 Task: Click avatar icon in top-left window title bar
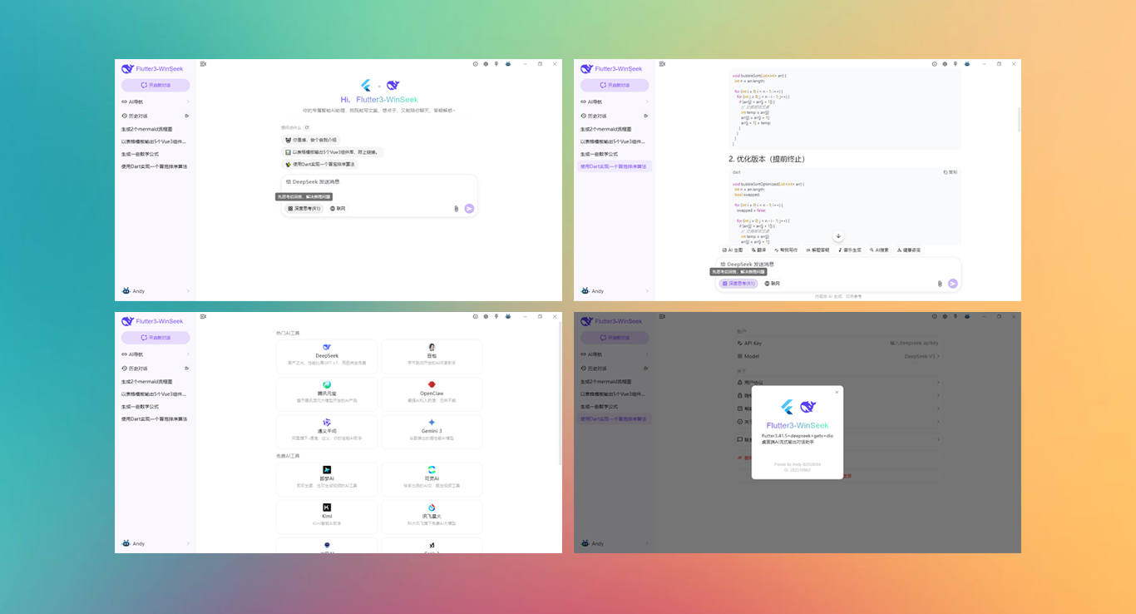507,64
